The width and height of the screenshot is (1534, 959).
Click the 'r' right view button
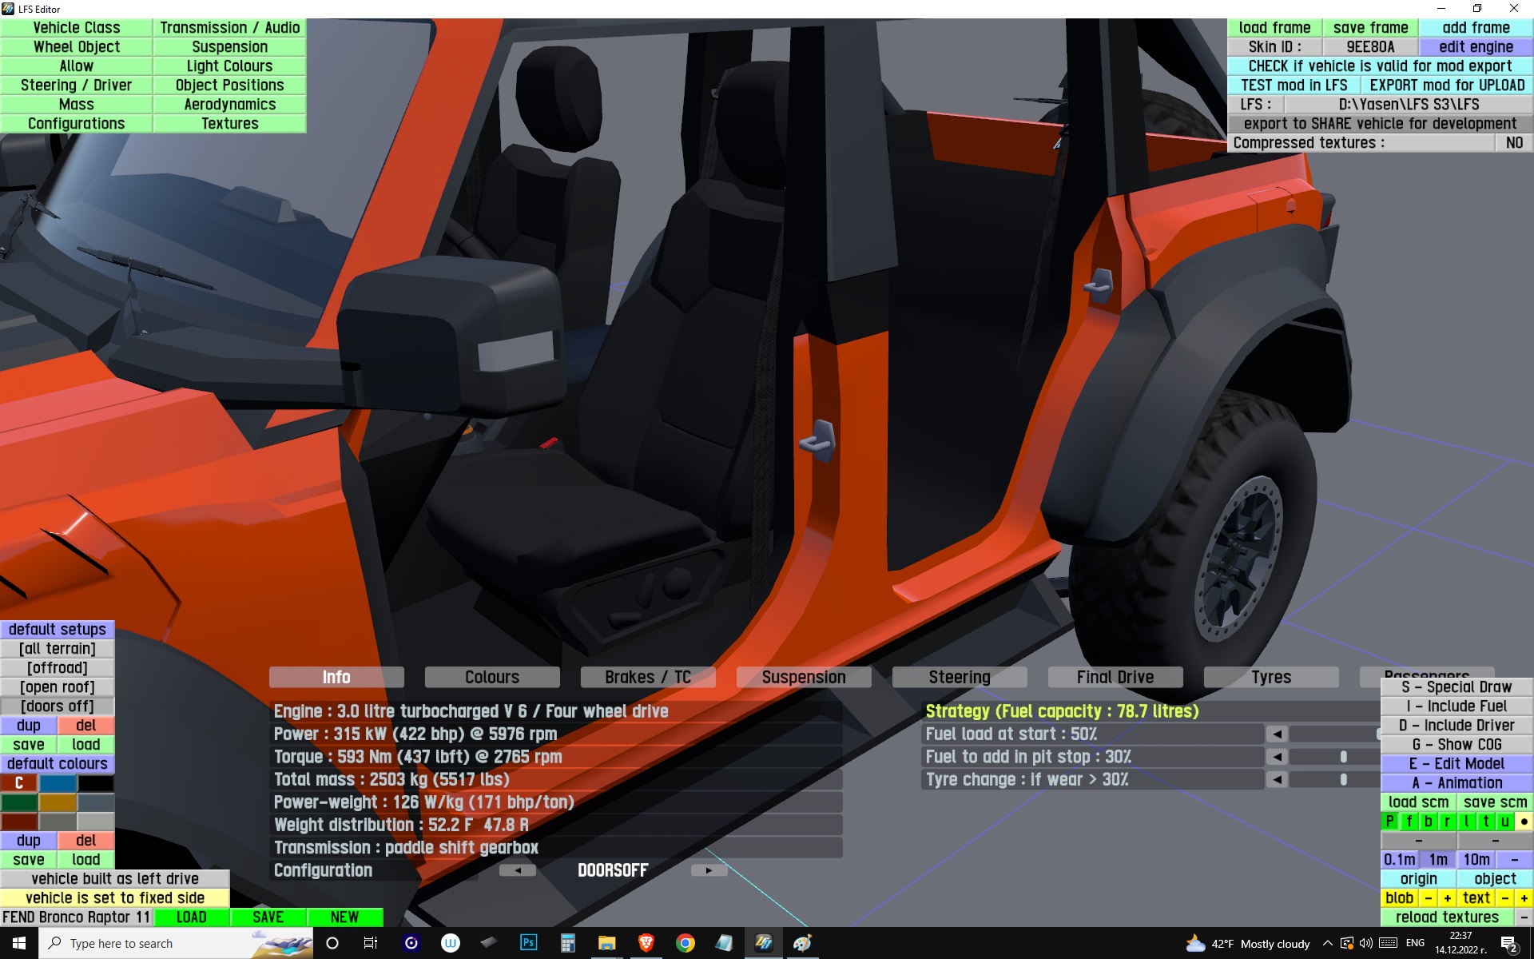[x=1447, y=822]
